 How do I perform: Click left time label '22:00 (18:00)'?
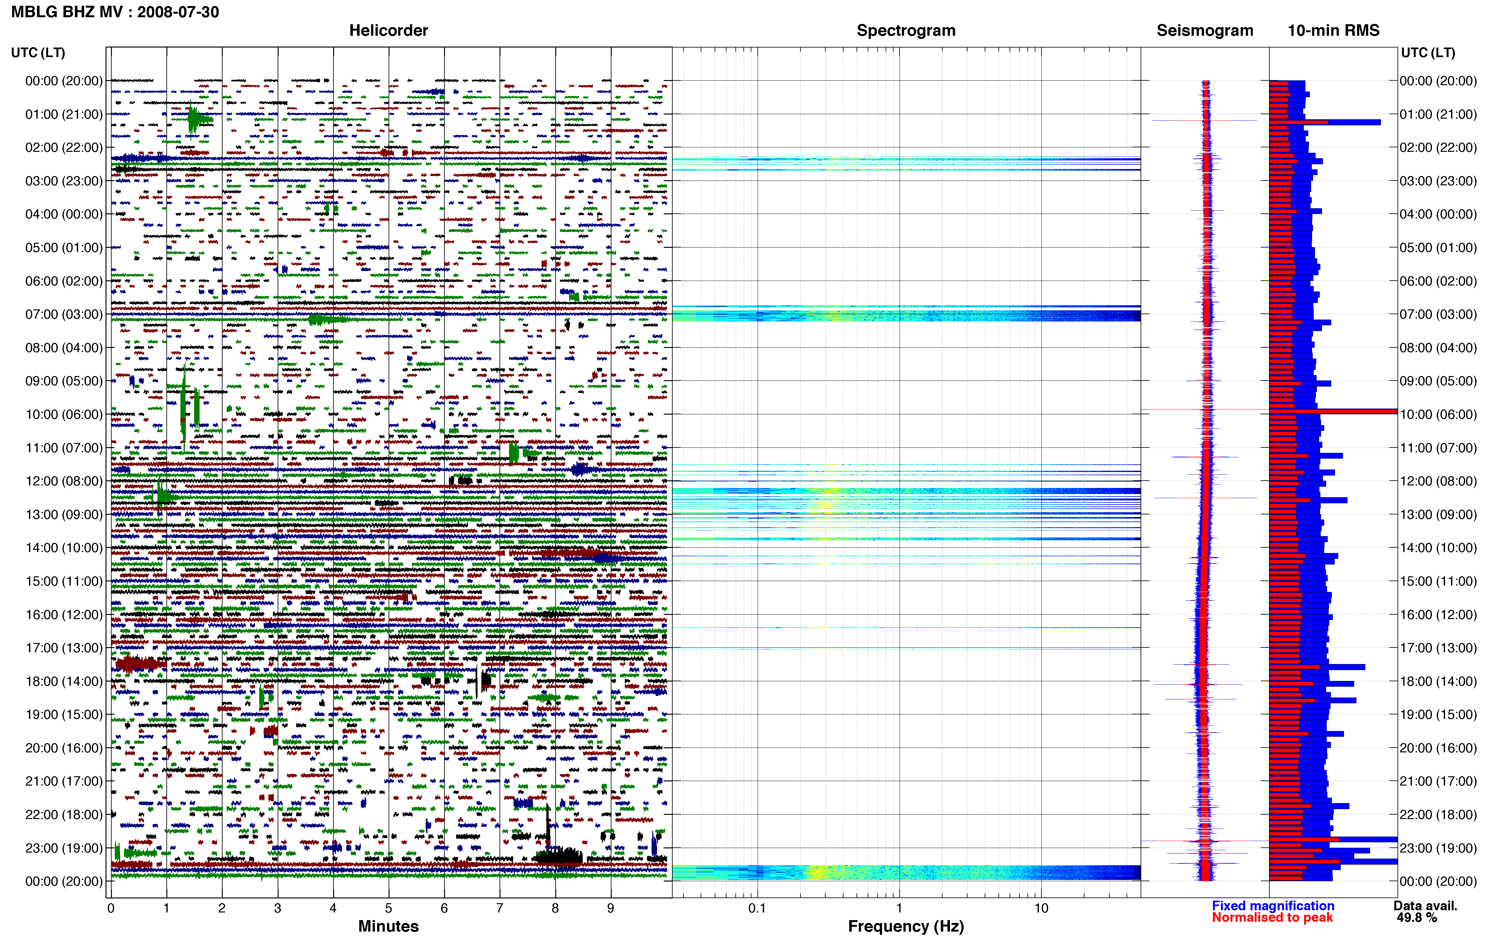64,815
